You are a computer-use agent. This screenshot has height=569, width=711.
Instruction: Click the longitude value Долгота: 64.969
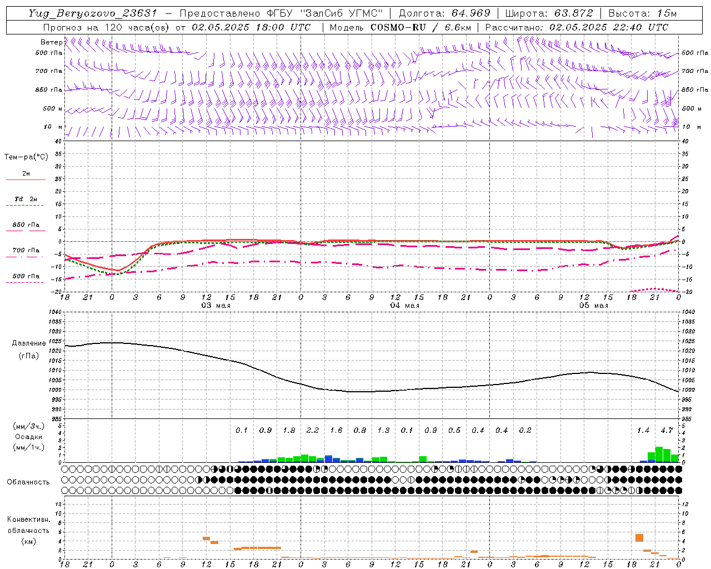(x=444, y=13)
